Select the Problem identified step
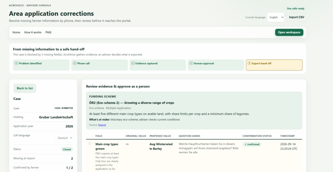 (41, 65)
